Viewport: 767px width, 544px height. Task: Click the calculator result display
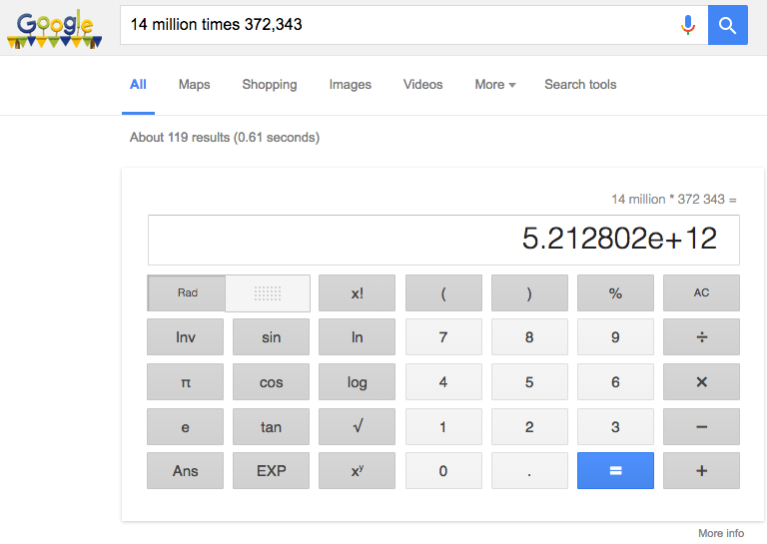pos(443,240)
